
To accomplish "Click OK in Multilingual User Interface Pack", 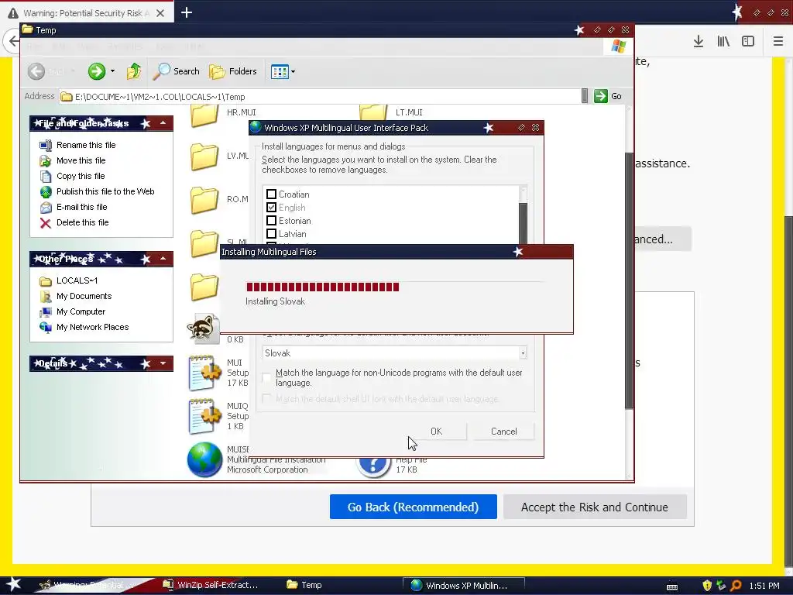I will pyautogui.click(x=437, y=431).
